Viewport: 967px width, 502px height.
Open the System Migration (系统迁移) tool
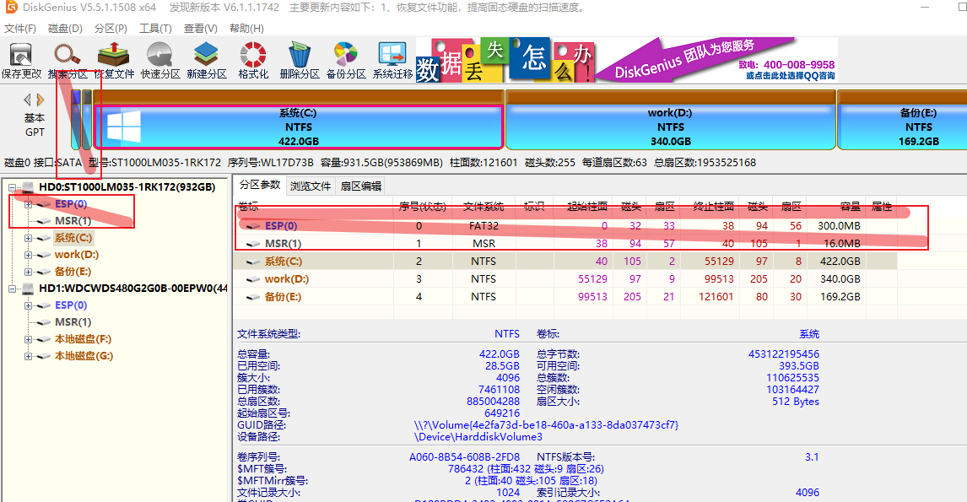pos(392,61)
